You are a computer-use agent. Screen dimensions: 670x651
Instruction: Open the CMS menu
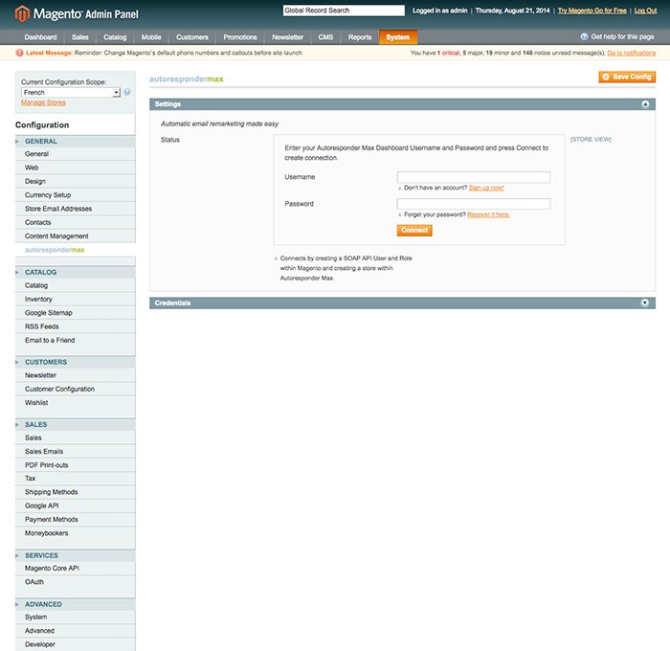[325, 37]
